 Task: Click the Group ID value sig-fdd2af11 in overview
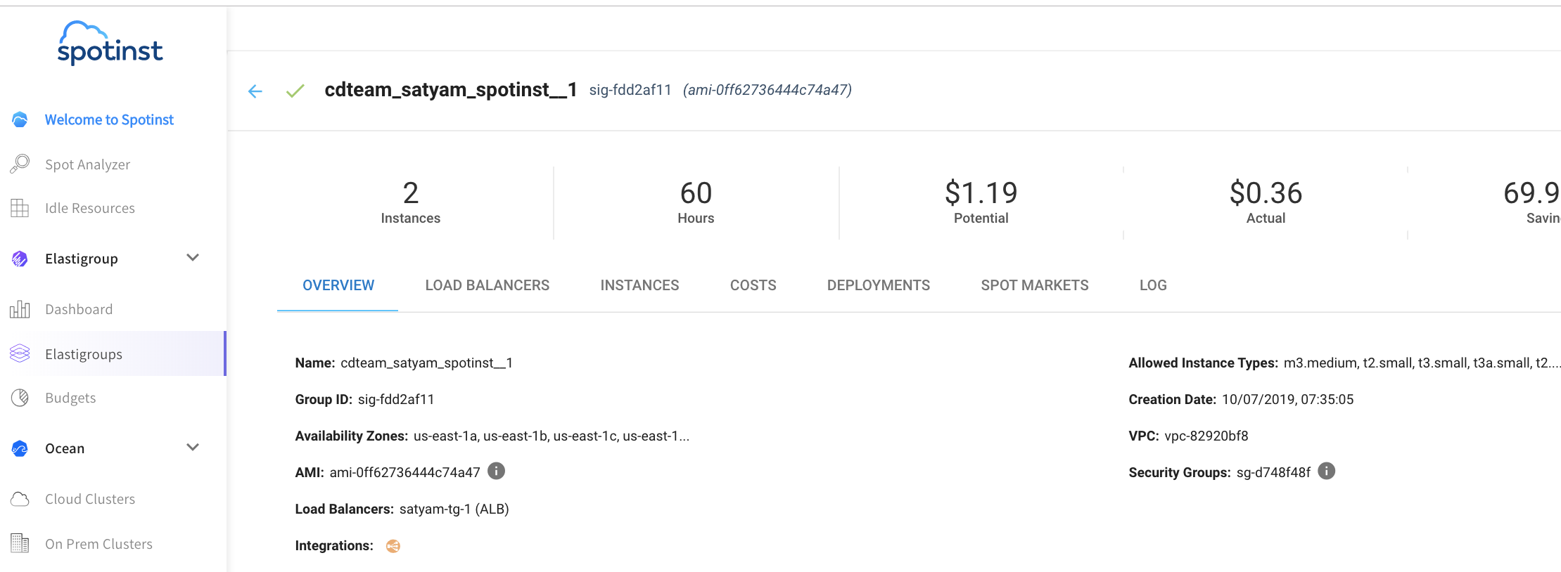point(396,400)
